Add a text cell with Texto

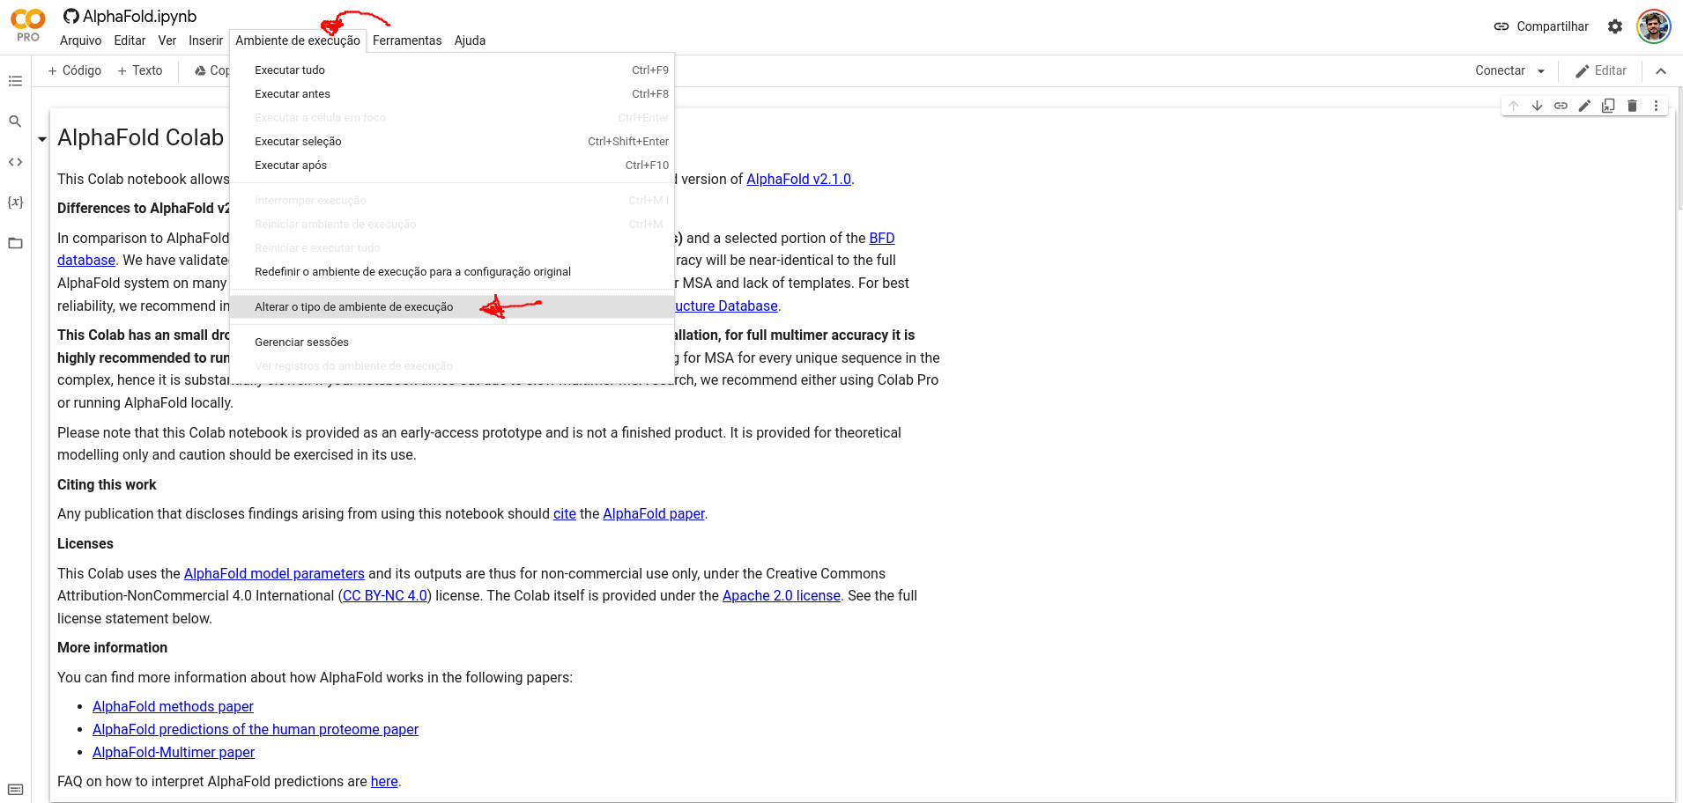coord(140,70)
